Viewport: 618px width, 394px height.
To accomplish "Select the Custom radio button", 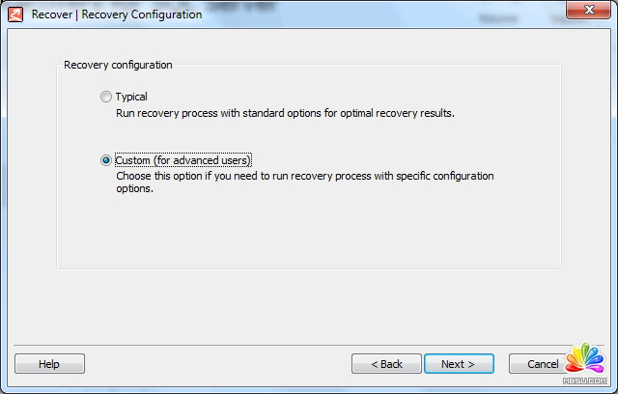I will coord(106,160).
